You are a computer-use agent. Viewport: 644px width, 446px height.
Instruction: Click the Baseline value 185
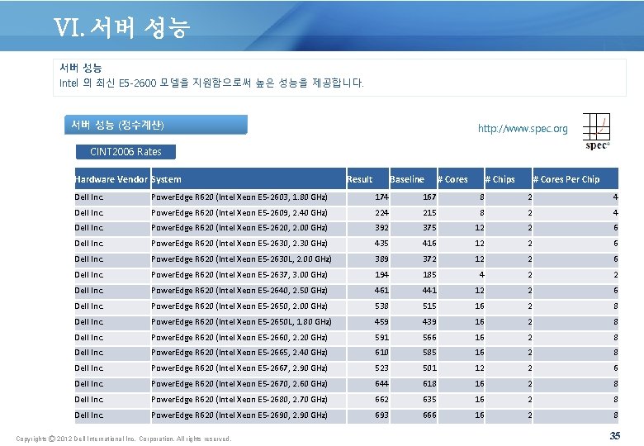(429, 275)
